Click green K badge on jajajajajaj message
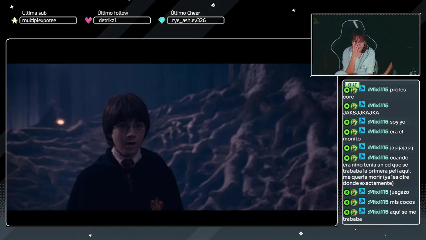Screen dimensions: 426x240 tap(346, 148)
